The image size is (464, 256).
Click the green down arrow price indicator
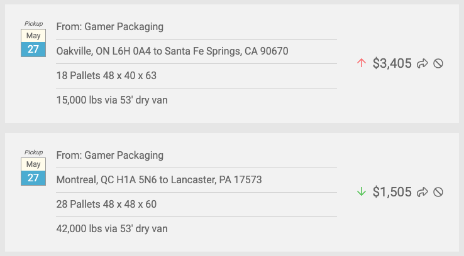(362, 192)
